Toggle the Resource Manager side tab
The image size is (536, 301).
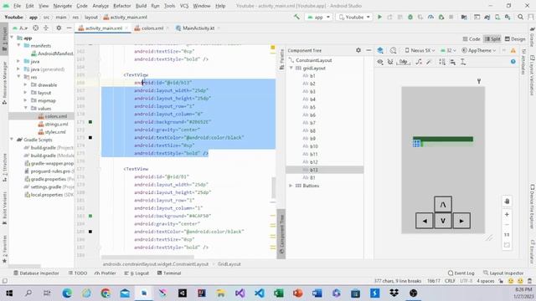pos(4,83)
